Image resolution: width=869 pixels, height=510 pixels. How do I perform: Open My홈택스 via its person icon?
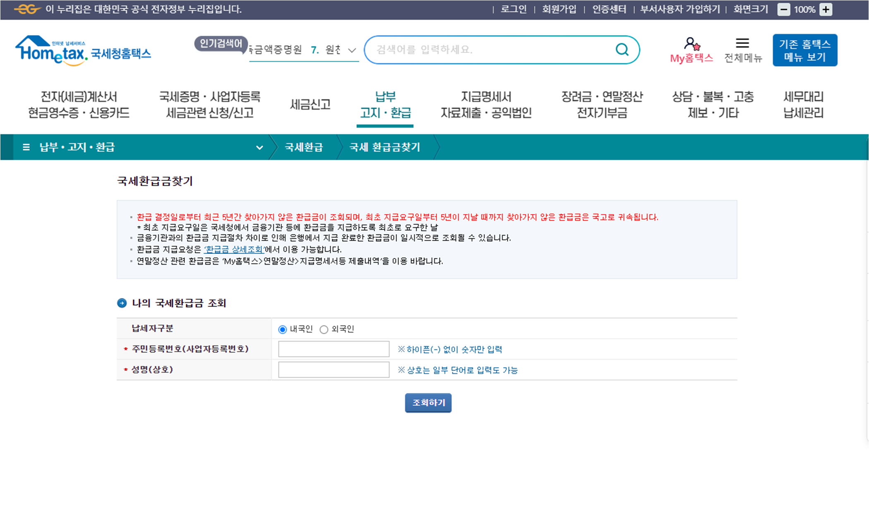tap(691, 43)
